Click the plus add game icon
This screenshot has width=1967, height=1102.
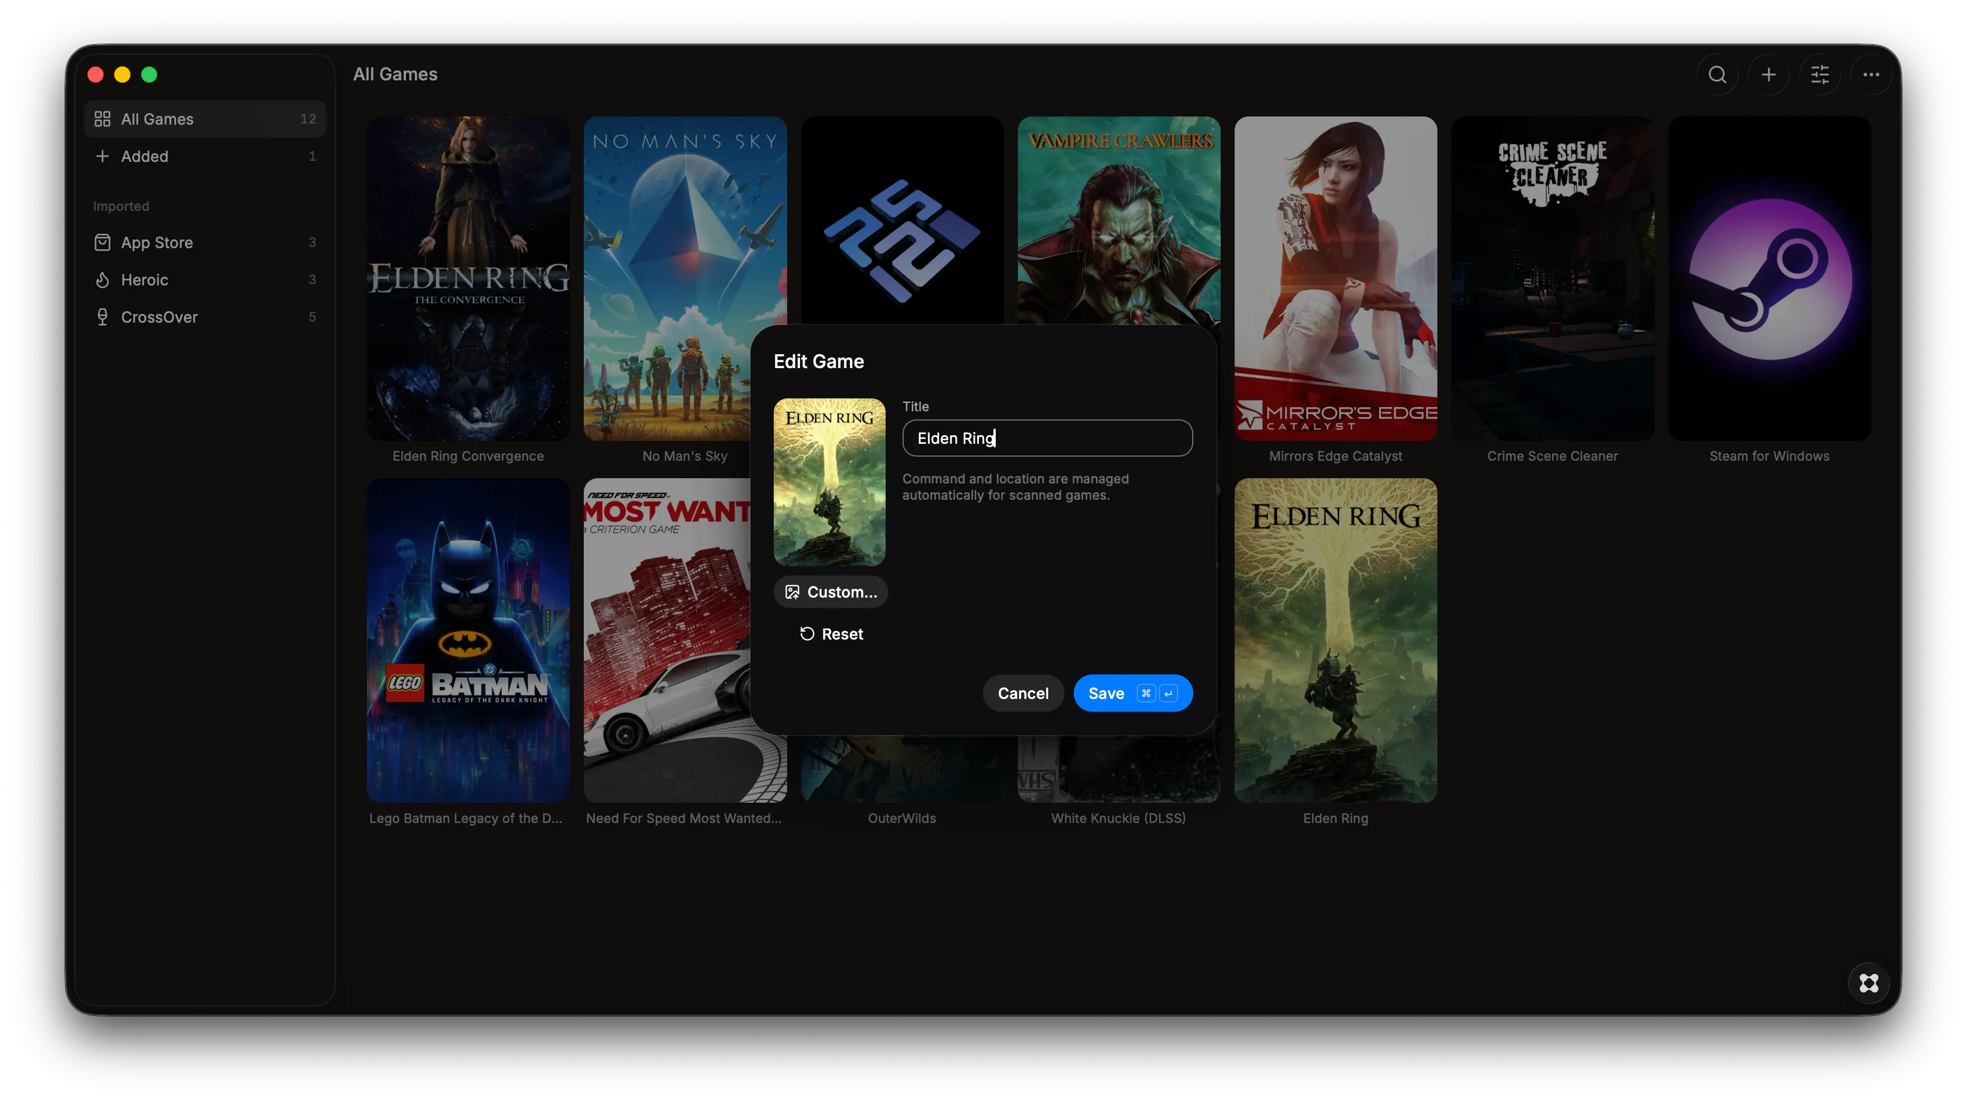1768,74
